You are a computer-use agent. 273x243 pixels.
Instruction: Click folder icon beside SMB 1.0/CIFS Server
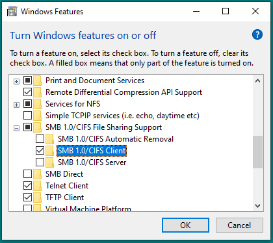coord(50,162)
